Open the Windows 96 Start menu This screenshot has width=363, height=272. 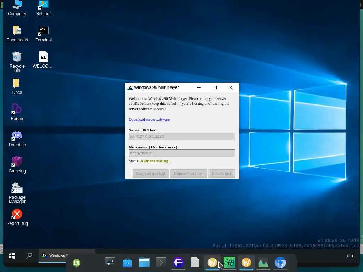tap(12, 256)
